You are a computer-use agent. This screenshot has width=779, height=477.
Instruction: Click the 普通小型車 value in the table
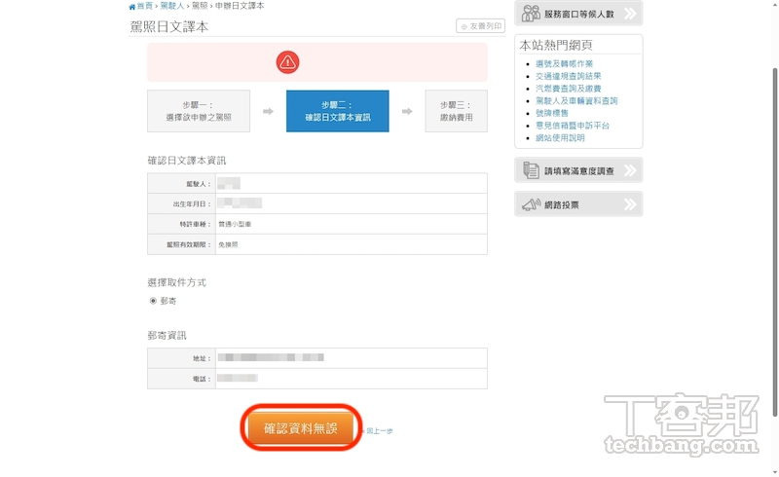tap(235, 224)
